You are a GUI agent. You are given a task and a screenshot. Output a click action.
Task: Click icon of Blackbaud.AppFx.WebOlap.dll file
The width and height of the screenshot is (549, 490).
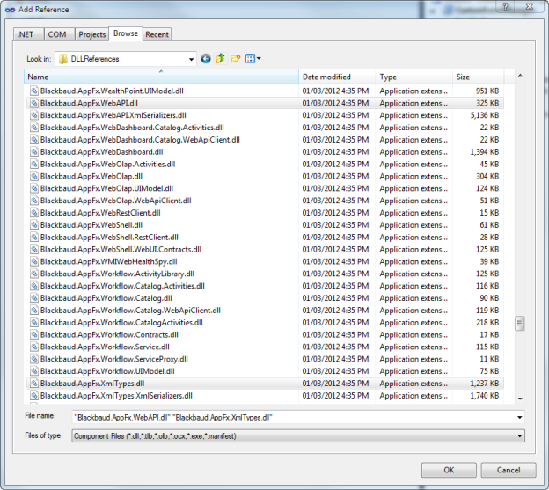pos(34,176)
